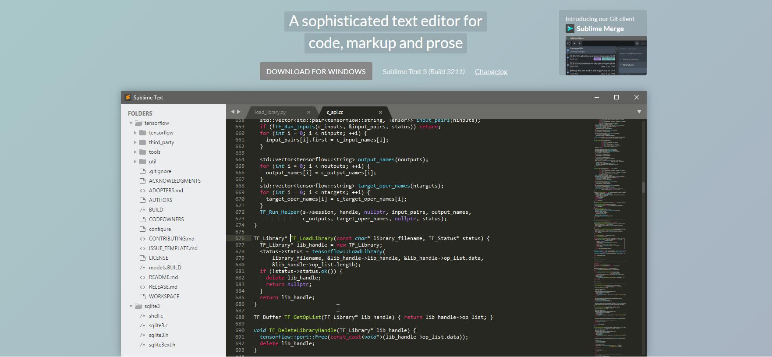Expand the third_party folder arrow
This screenshot has width=772, height=357.
point(135,142)
